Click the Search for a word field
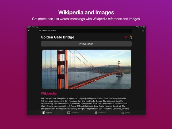Screen dimensions: 172x129 tap(85, 31)
